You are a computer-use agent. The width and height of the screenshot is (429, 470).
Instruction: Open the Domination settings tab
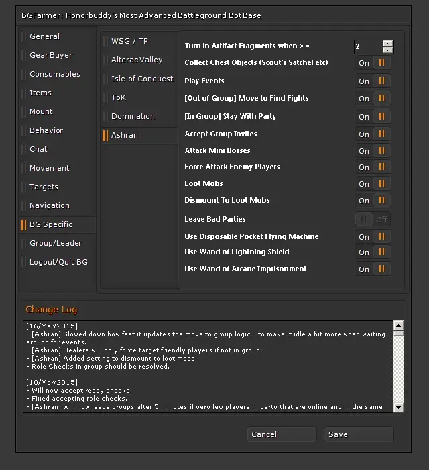(x=139, y=116)
